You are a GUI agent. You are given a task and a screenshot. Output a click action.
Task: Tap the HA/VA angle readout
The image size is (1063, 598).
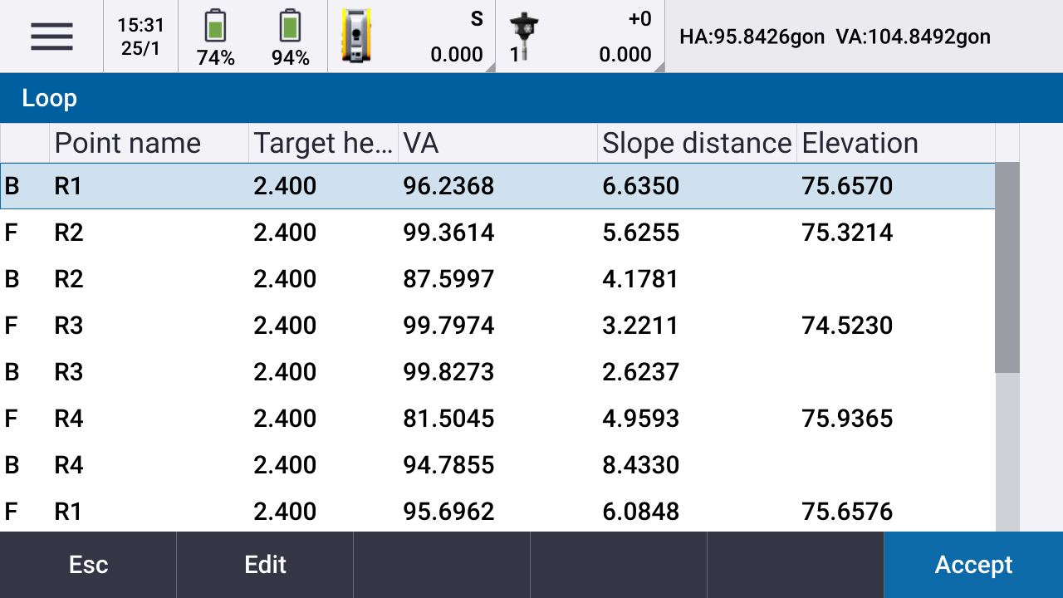pos(835,37)
